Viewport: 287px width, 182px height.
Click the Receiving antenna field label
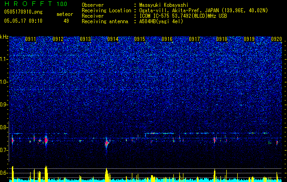click(x=105, y=21)
